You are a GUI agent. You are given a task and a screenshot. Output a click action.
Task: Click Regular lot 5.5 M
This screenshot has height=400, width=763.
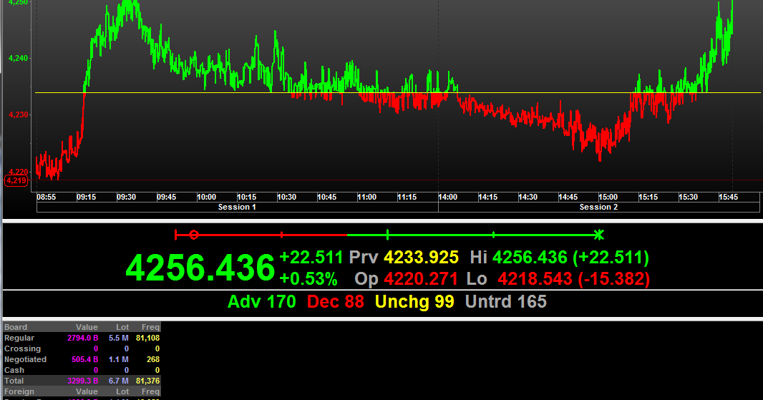click(x=119, y=338)
